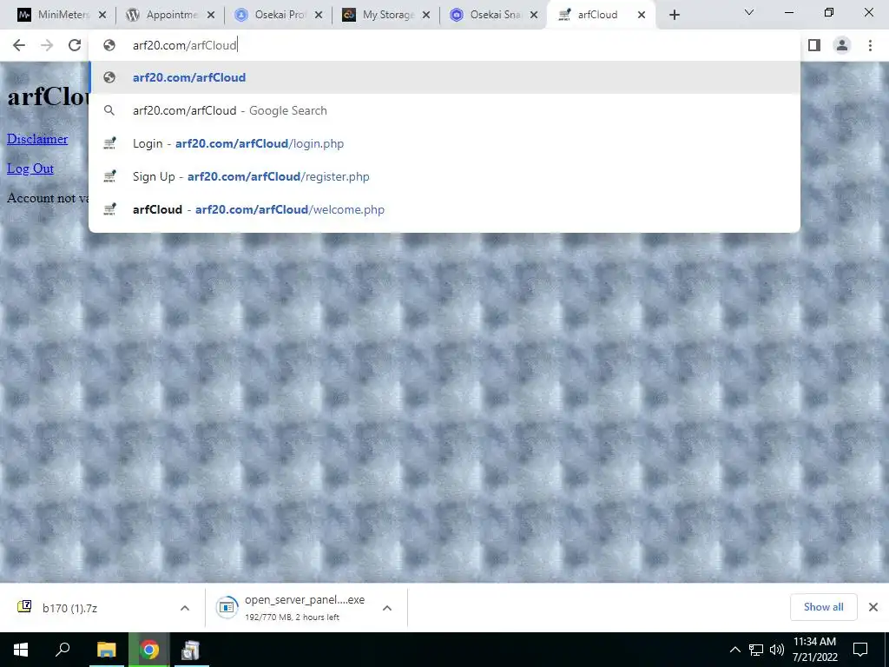Open the arfCloud welcome.php suggestion
Screen dimensions: 889x667
click(444, 208)
